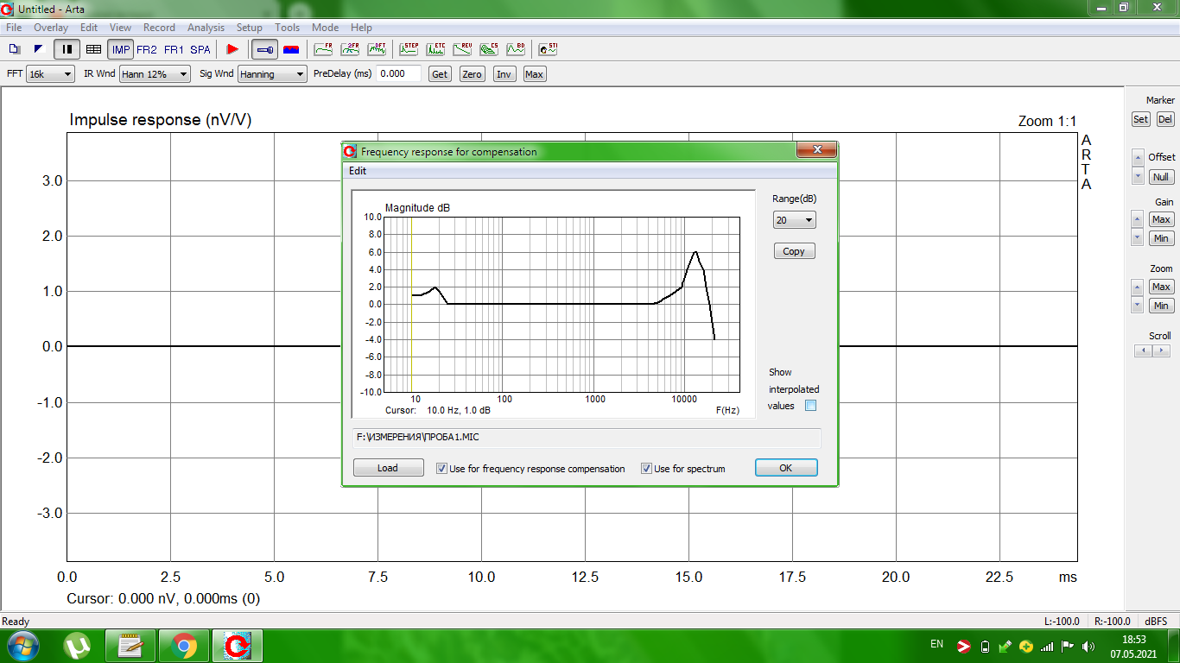Click the Zero predelay button
This screenshot has height=663, width=1180.
click(x=472, y=74)
